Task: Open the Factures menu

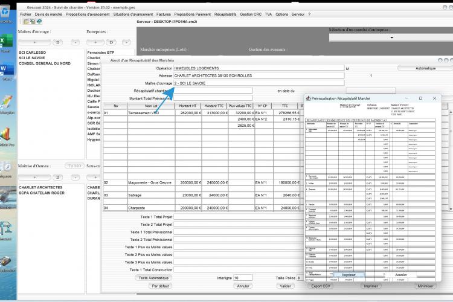Action: (x=164, y=14)
